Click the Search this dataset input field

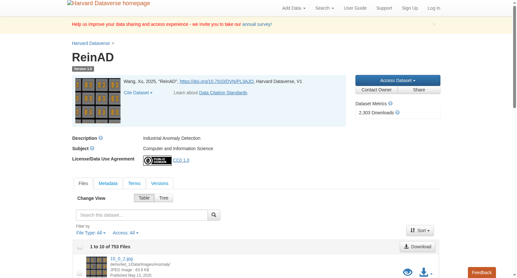pyautogui.click(x=142, y=215)
